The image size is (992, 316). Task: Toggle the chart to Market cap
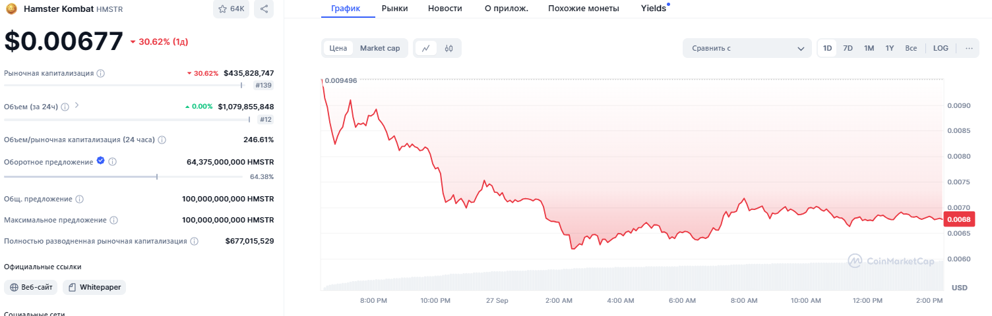(380, 48)
